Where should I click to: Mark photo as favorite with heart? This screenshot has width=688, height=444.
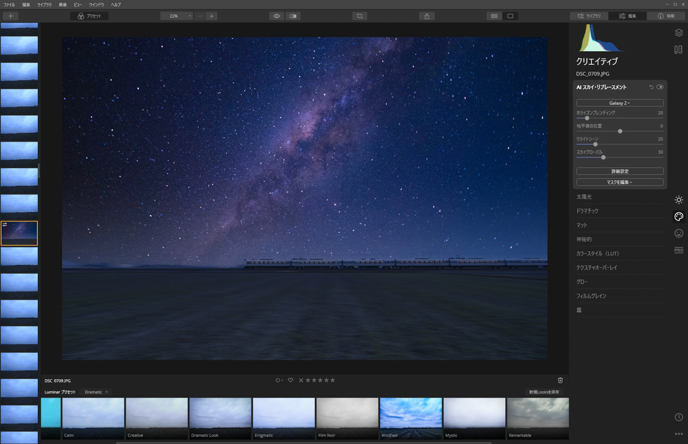click(291, 380)
